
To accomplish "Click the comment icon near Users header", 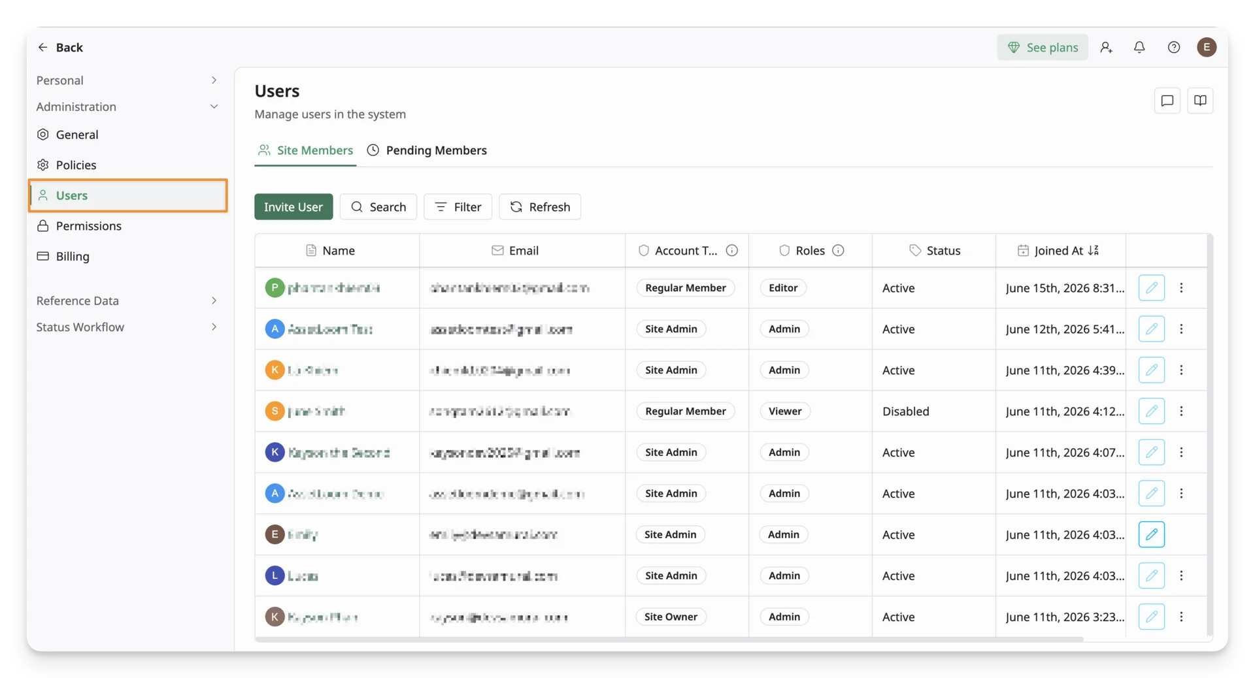I will click(1167, 101).
